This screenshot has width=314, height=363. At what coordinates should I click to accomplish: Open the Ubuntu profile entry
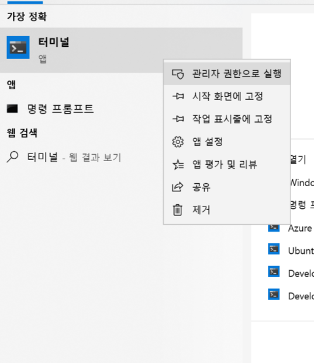click(x=301, y=251)
